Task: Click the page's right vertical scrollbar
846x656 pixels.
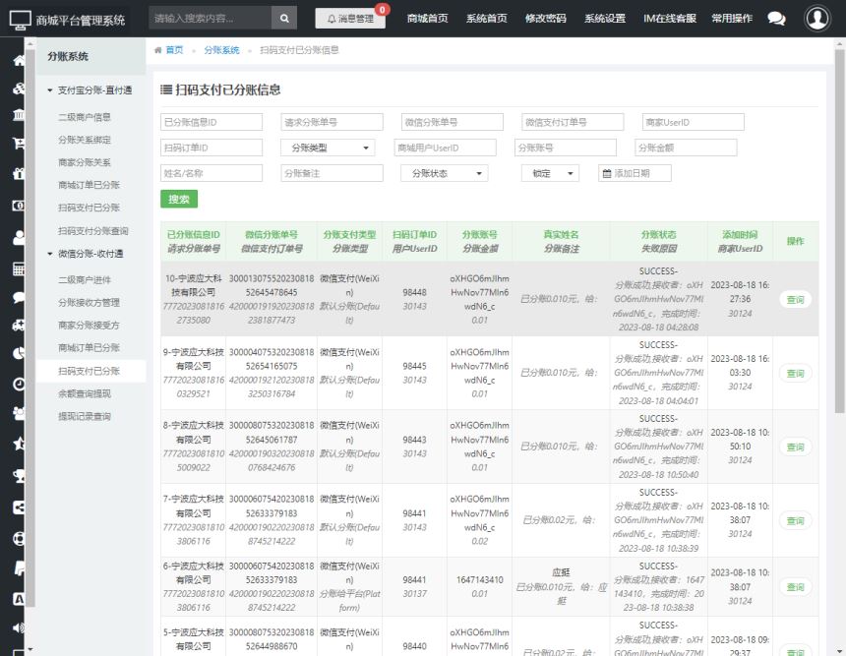Action: pos(839,232)
